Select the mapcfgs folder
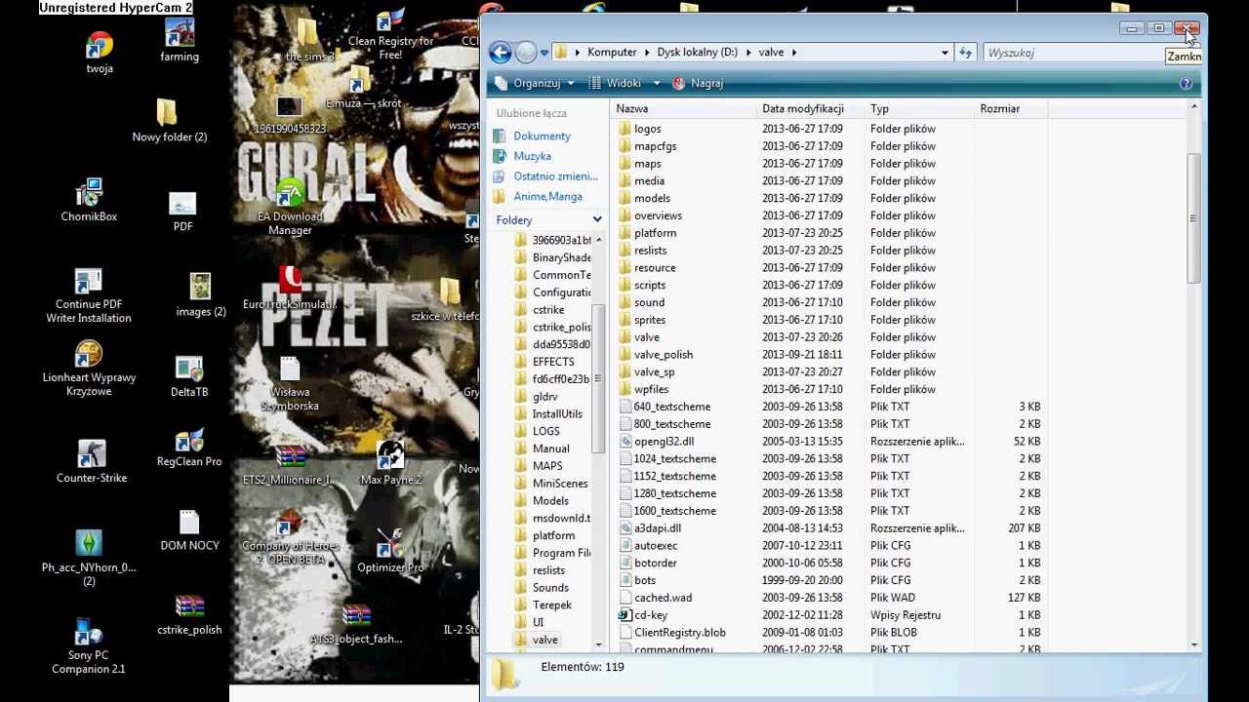 (655, 146)
